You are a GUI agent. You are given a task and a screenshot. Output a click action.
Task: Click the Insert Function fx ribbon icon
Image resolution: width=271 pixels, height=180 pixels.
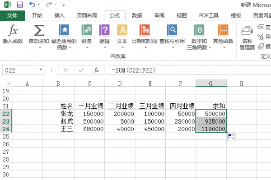point(13,30)
